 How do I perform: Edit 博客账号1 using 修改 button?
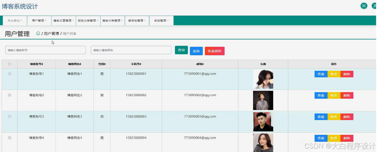click(334, 74)
